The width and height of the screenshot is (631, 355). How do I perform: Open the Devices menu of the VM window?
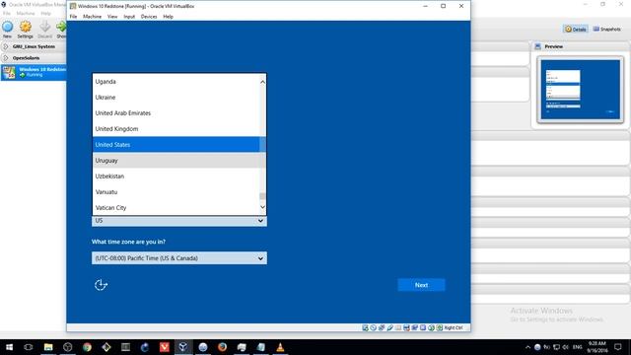point(149,17)
